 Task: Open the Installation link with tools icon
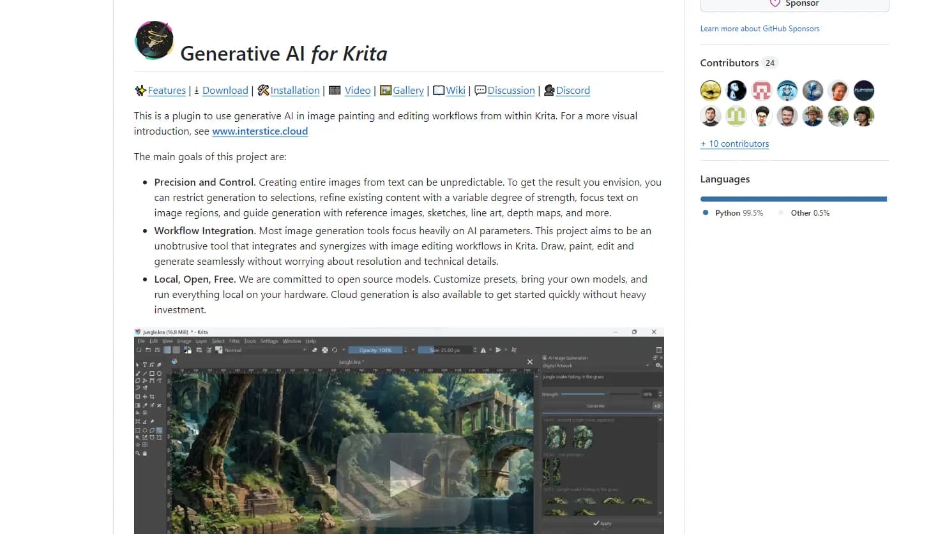coord(294,91)
